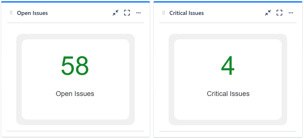Click the Open Issues gadget title

point(32,13)
